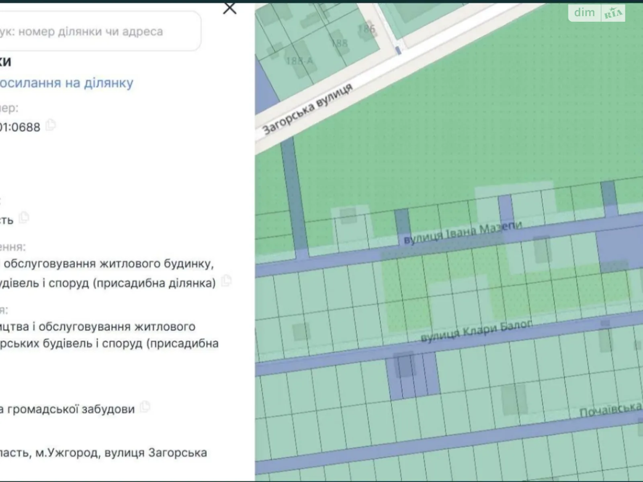Click the dim.ria logo watermark

coord(596,13)
